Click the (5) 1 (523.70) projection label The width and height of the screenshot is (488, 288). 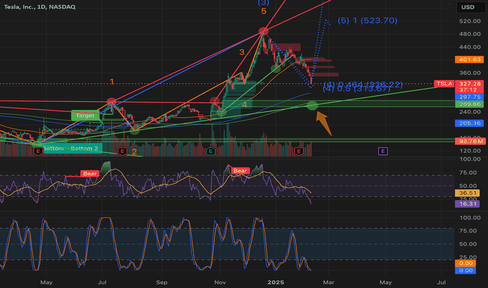coord(367,20)
